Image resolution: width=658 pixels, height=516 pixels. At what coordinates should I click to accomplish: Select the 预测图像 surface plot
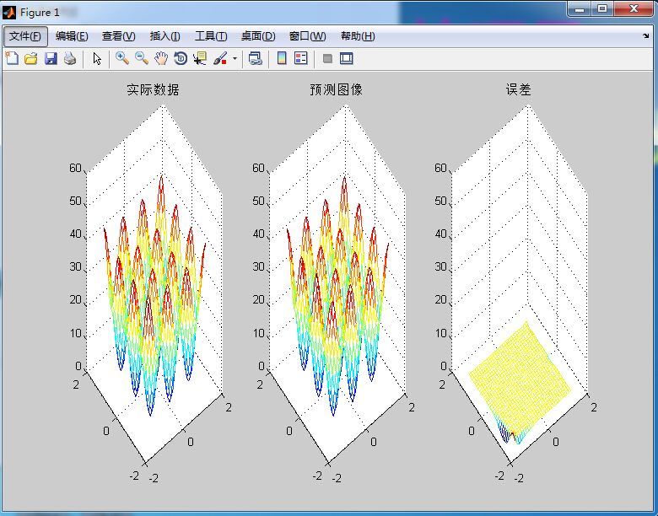pyautogui.click(x=337, y=296)
